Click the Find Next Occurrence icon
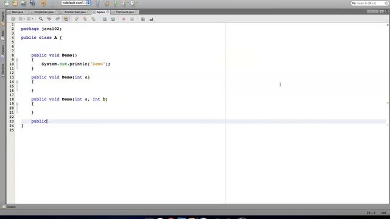Screen dimensions: 390x219 [57, 19]
